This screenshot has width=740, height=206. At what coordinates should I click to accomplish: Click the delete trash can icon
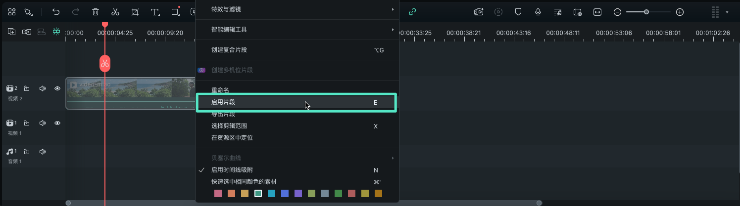click(96, 12)
